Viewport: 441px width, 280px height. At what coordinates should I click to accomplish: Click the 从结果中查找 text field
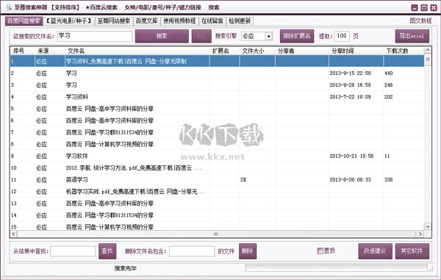point(73,251)
